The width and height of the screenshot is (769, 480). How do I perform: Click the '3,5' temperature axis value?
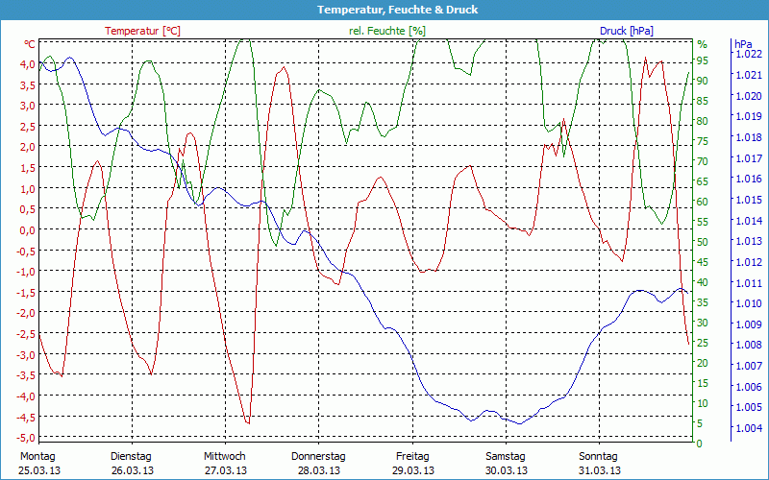[27, 85]
